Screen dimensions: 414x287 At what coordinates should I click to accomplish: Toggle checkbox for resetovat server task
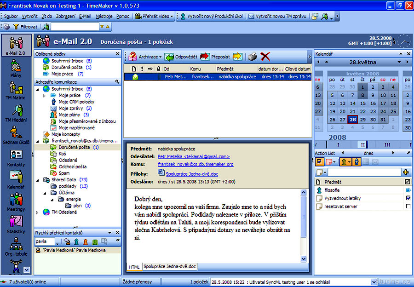[x=408, y=206]
